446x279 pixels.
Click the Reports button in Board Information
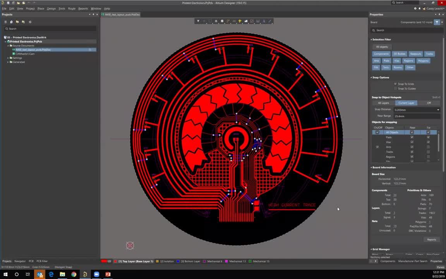click(431, 239)
